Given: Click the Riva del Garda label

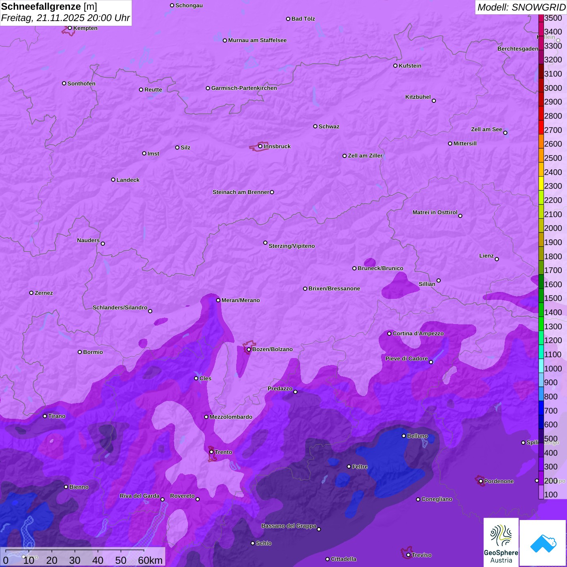Looking at the screenshot, I should click(x=140, y=496).
